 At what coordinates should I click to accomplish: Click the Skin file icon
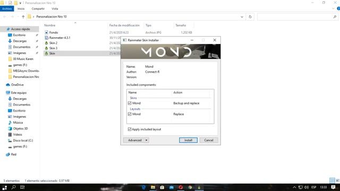tap(46, 53)
